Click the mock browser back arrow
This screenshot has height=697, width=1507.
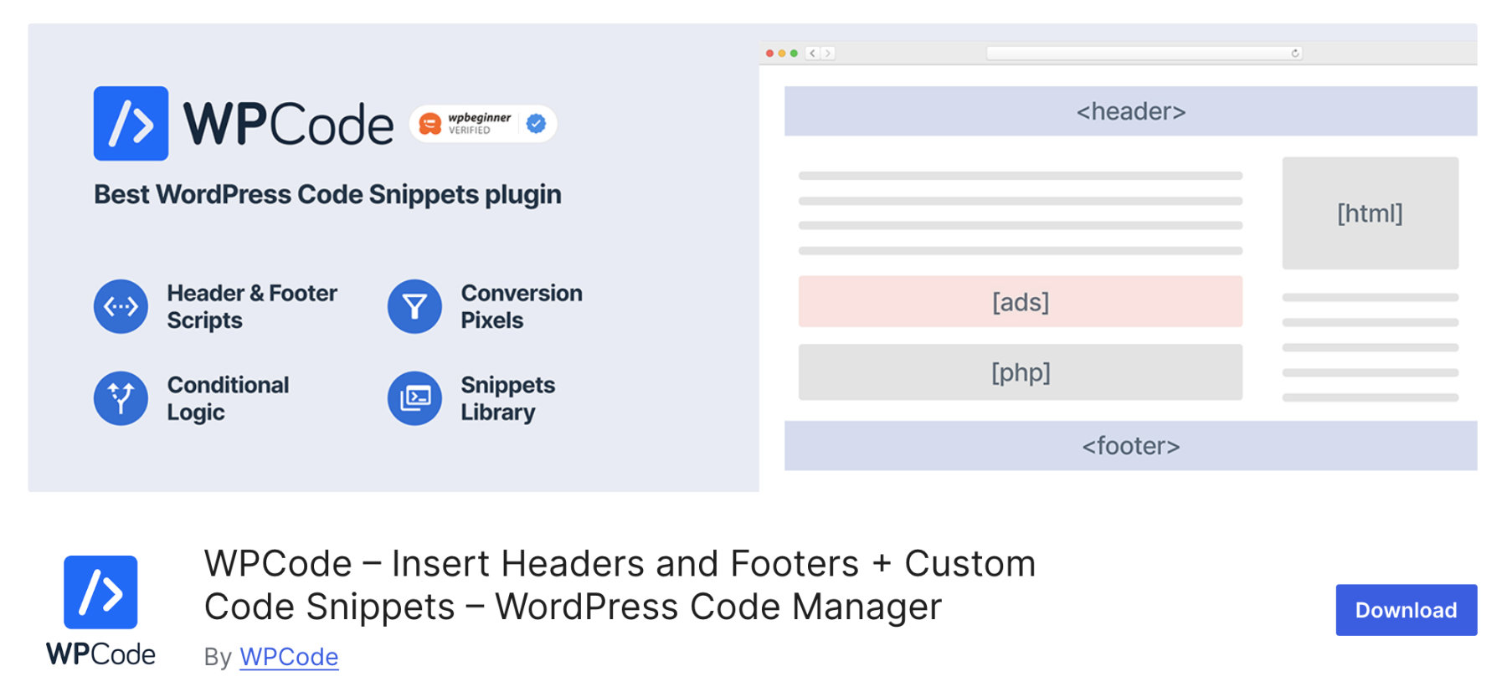pos(812,53)
